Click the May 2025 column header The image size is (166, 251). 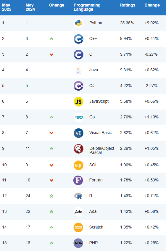point(7,7)
